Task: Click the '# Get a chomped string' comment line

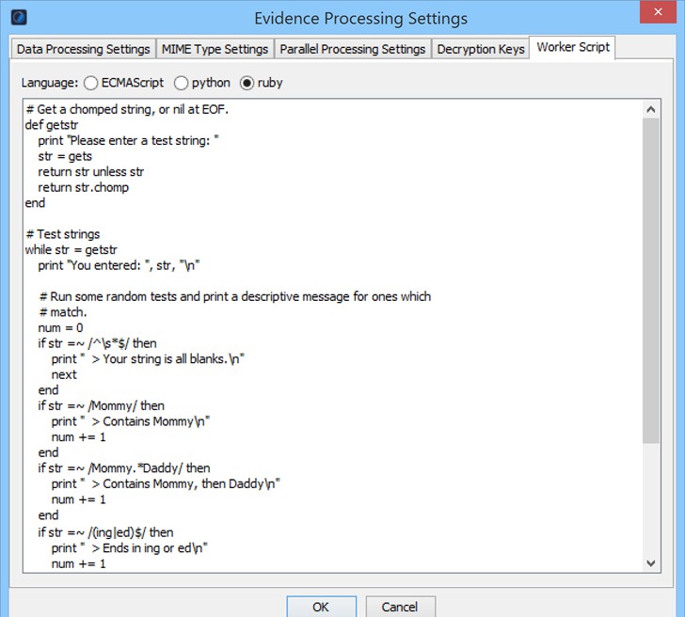Action: pyautogui.click(x=127, y=109)
